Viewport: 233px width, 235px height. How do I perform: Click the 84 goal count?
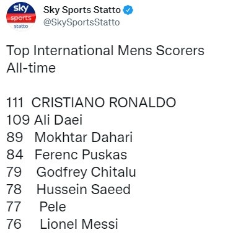[x=15, y=154]
